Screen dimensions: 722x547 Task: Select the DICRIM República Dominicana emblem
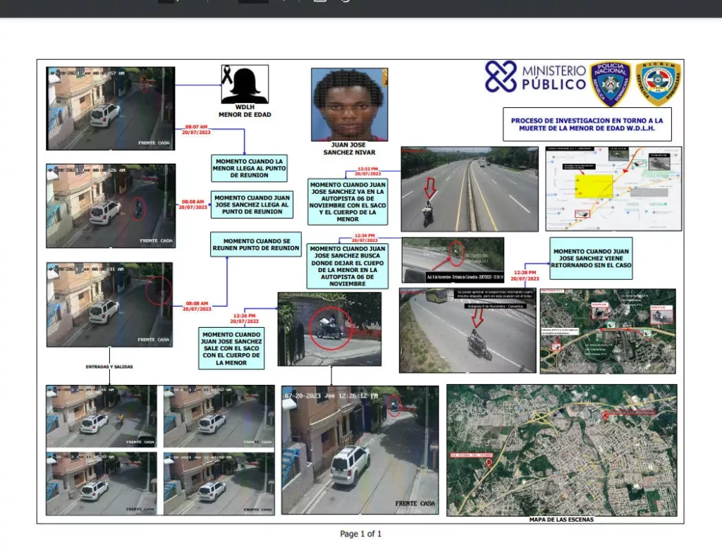pos(658,83)
